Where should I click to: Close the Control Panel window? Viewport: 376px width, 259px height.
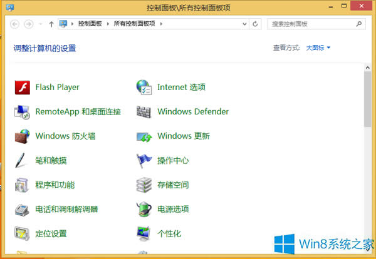tap(362, 6)
